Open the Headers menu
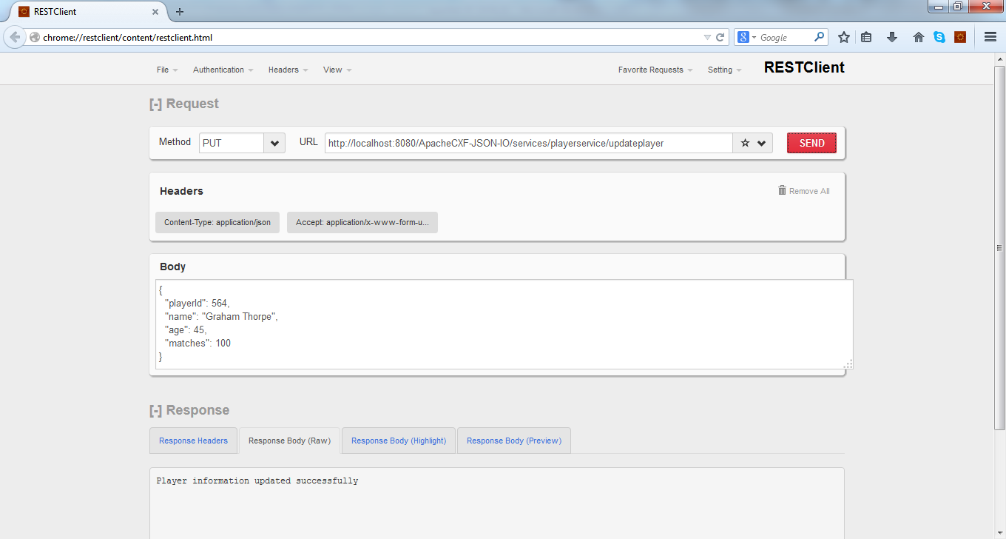The image size is (1006, 539). [288, 70]
